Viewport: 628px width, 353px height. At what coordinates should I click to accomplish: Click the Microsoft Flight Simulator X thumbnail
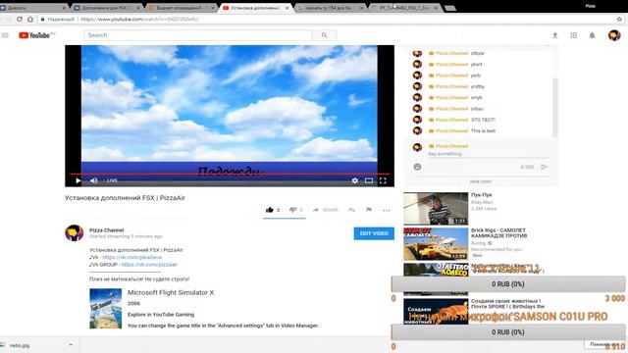(x=105, y=309)
